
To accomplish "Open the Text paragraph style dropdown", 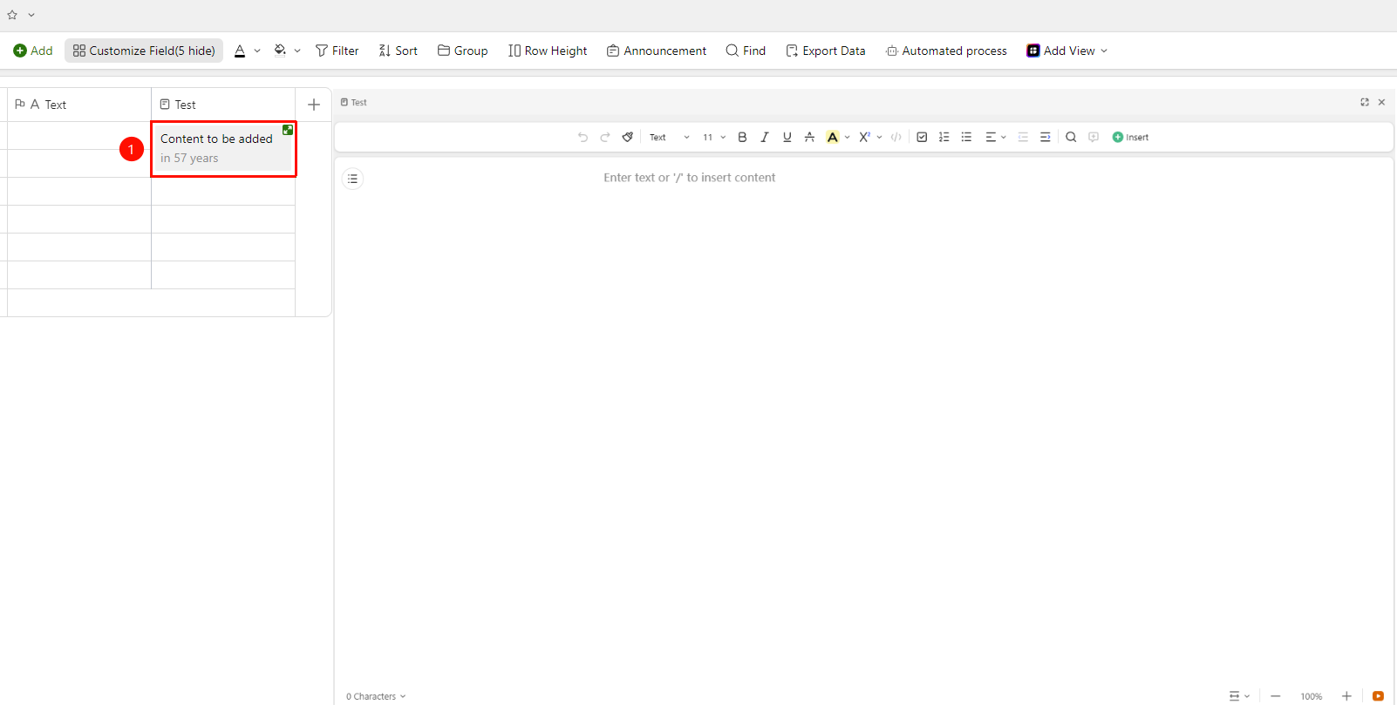I will tap(670, 137).
